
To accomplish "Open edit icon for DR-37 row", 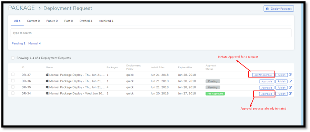I will point(290,75).
